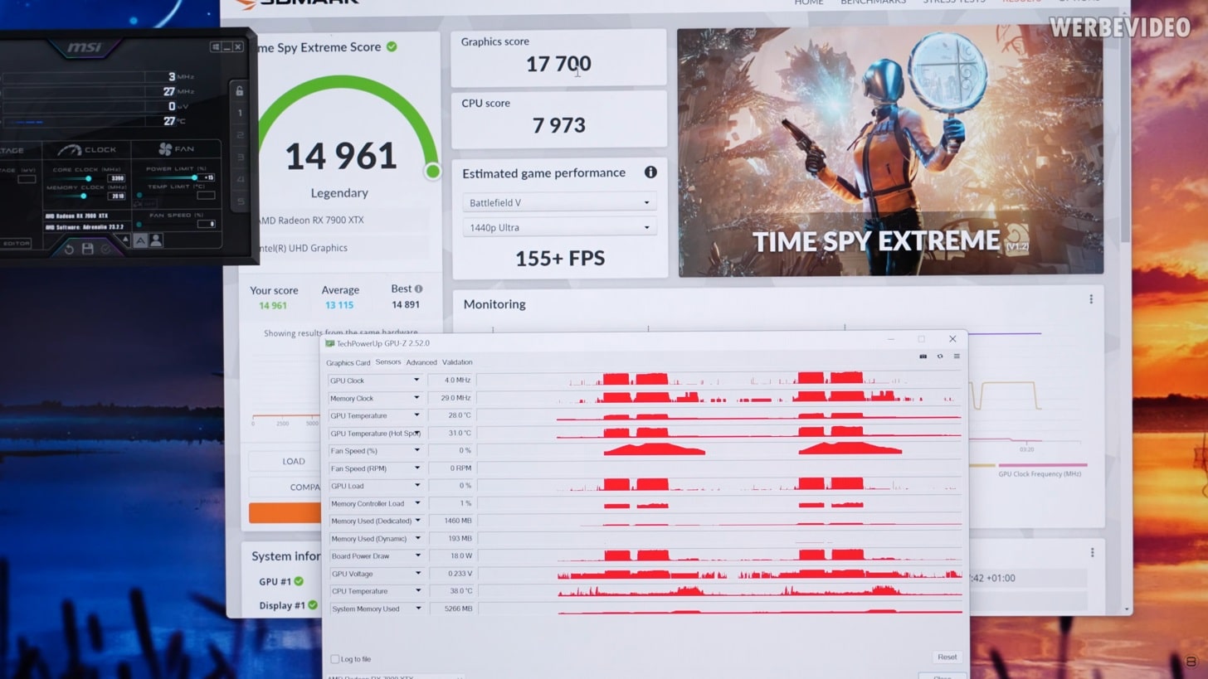Open the 1440p Ultra resolution dropdown
Screen dimensions: 1208x679
pyautogui.click(x=558, y=227)
